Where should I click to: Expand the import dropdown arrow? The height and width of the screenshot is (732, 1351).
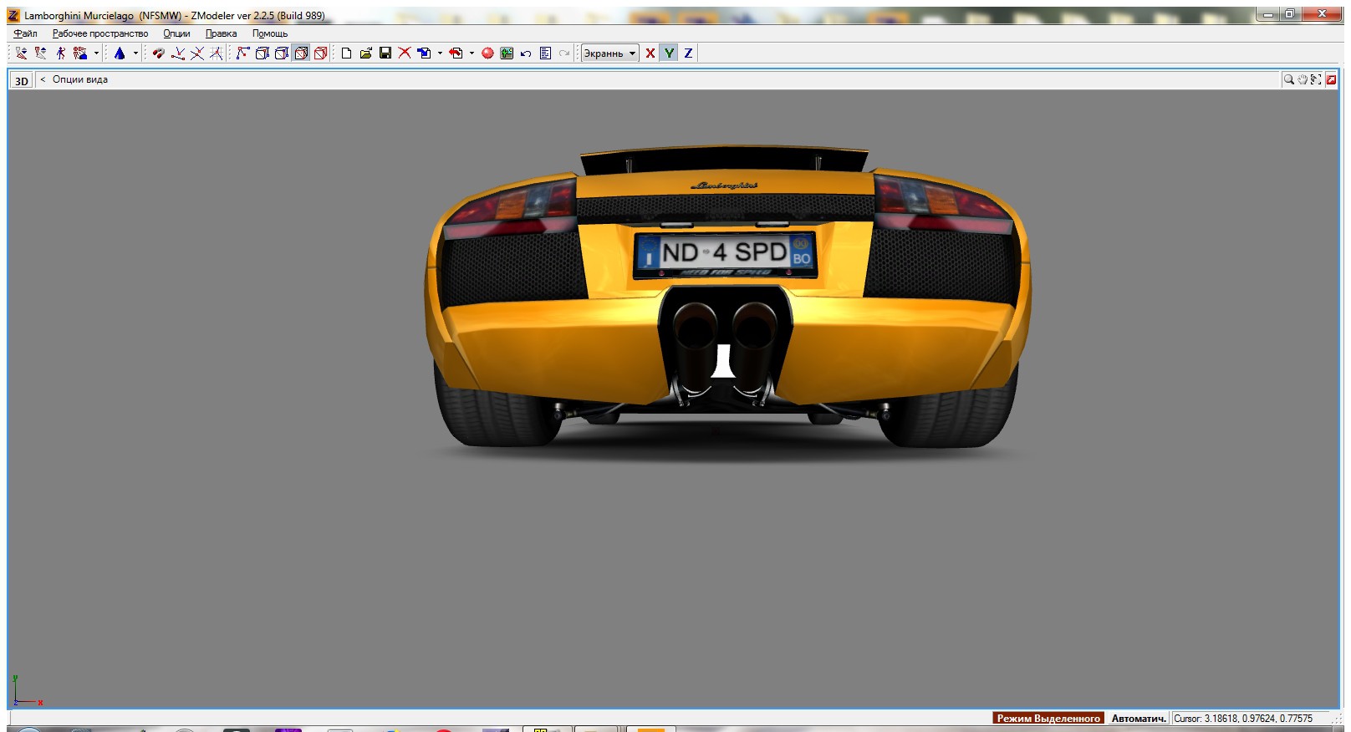[x=440, y=53]
